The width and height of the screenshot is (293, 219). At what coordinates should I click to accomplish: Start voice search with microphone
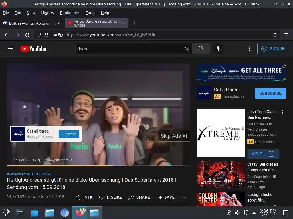tap(218, 49)
